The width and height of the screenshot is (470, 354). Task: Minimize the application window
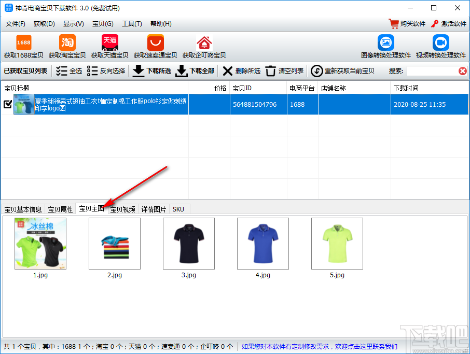coord(410,8)
